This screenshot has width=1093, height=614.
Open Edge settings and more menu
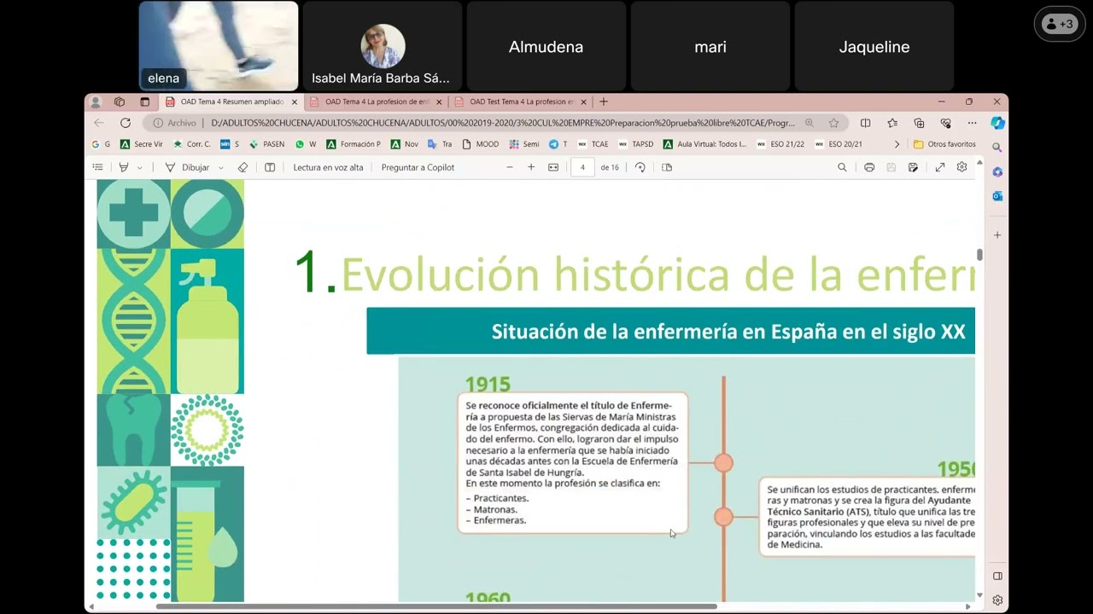[972, 123]
